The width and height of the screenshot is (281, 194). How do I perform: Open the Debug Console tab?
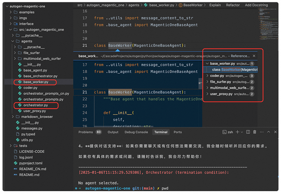click(x=136, y=132)
